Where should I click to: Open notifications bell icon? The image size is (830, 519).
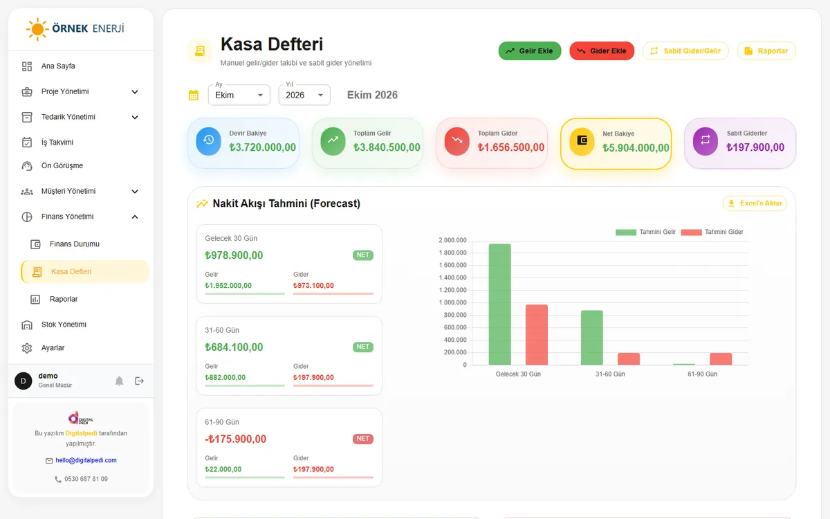coord(119,381)
